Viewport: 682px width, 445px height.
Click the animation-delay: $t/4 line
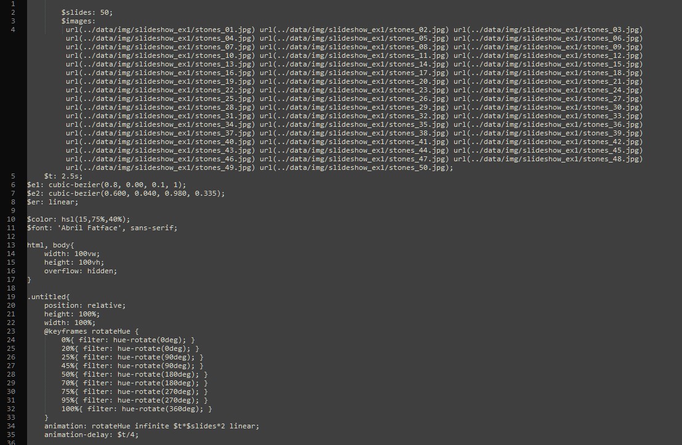pos(91,435)
